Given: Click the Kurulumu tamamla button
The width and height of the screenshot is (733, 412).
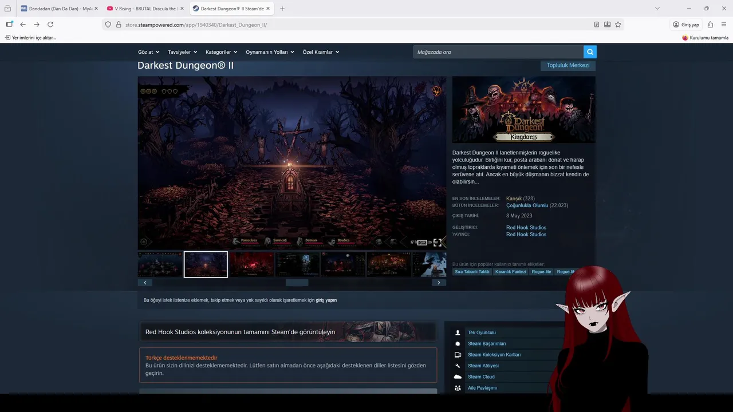Looking at the screenshot, I should pos(705,38).
